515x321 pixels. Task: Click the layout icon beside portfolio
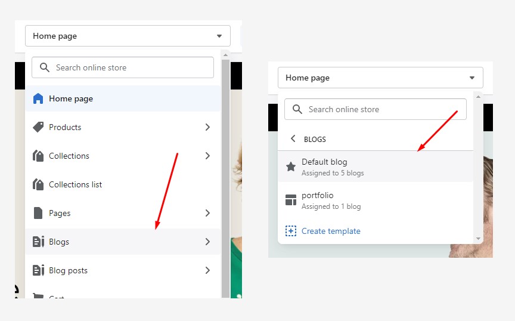coord(291,200)
